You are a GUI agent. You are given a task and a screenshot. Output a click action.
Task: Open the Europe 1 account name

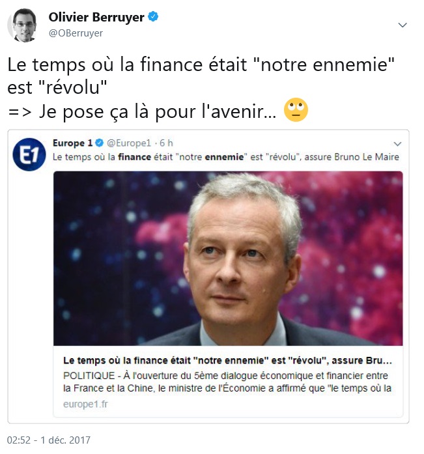pyautogui.click(x=73, y=143)
